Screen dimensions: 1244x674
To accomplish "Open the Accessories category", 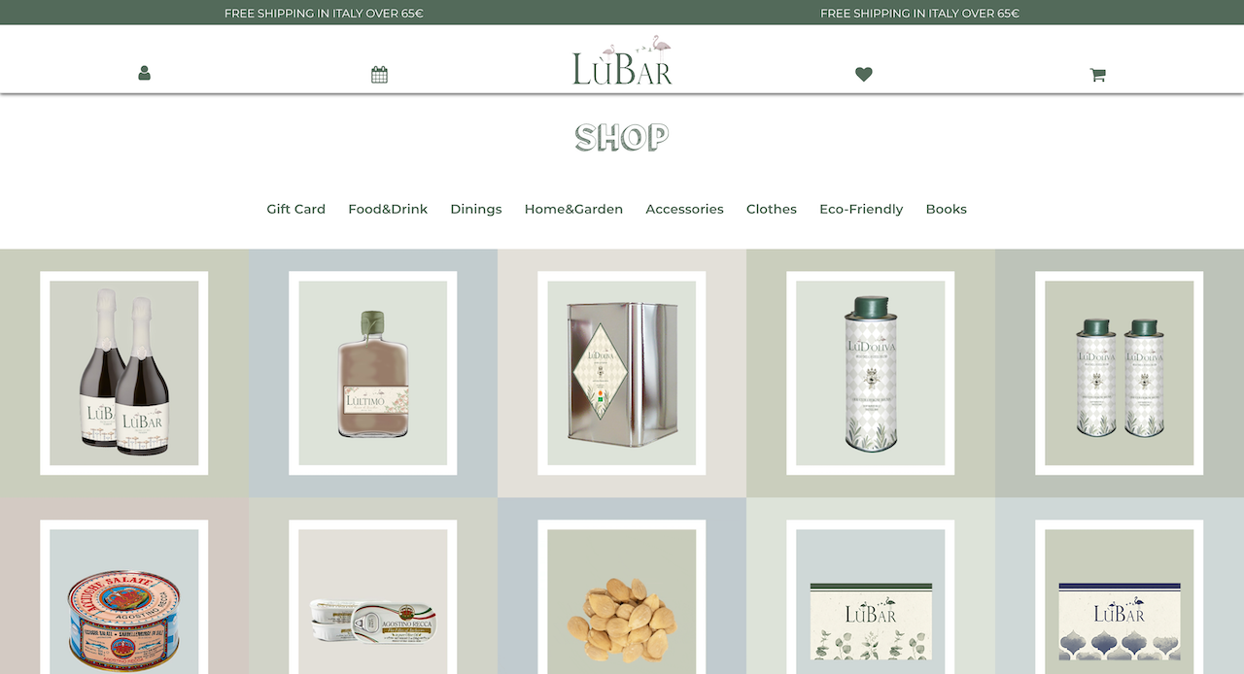I will (x=684, y=209).
